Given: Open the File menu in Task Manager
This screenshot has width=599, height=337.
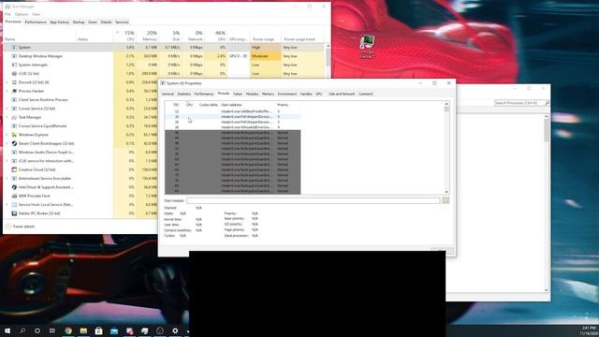Looking at the screenshot, I should (x=7, y=14).
